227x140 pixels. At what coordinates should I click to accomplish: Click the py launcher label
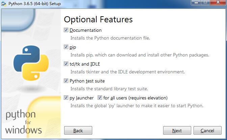(81, 98)
